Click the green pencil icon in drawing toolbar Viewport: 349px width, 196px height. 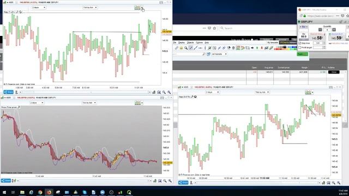click(x=271, y=48)
